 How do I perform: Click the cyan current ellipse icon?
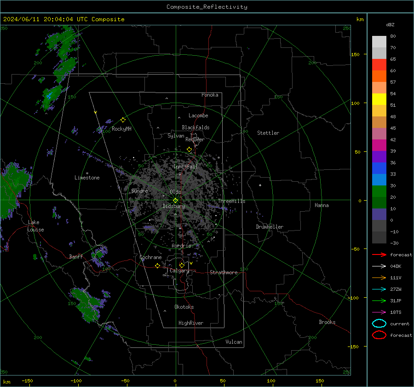tap(379, 323)
